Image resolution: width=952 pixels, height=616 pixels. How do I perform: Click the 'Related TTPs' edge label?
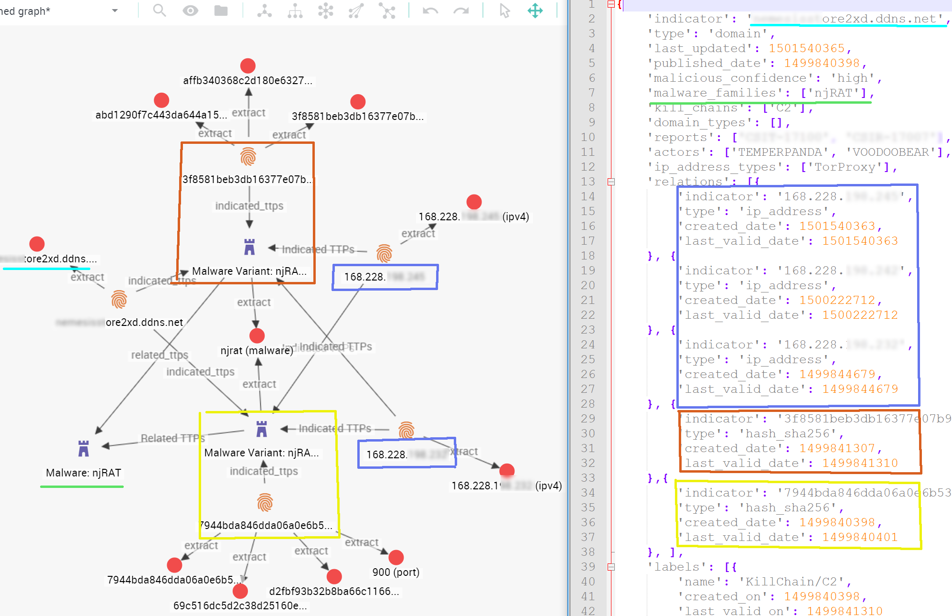(x=172, y=438)
